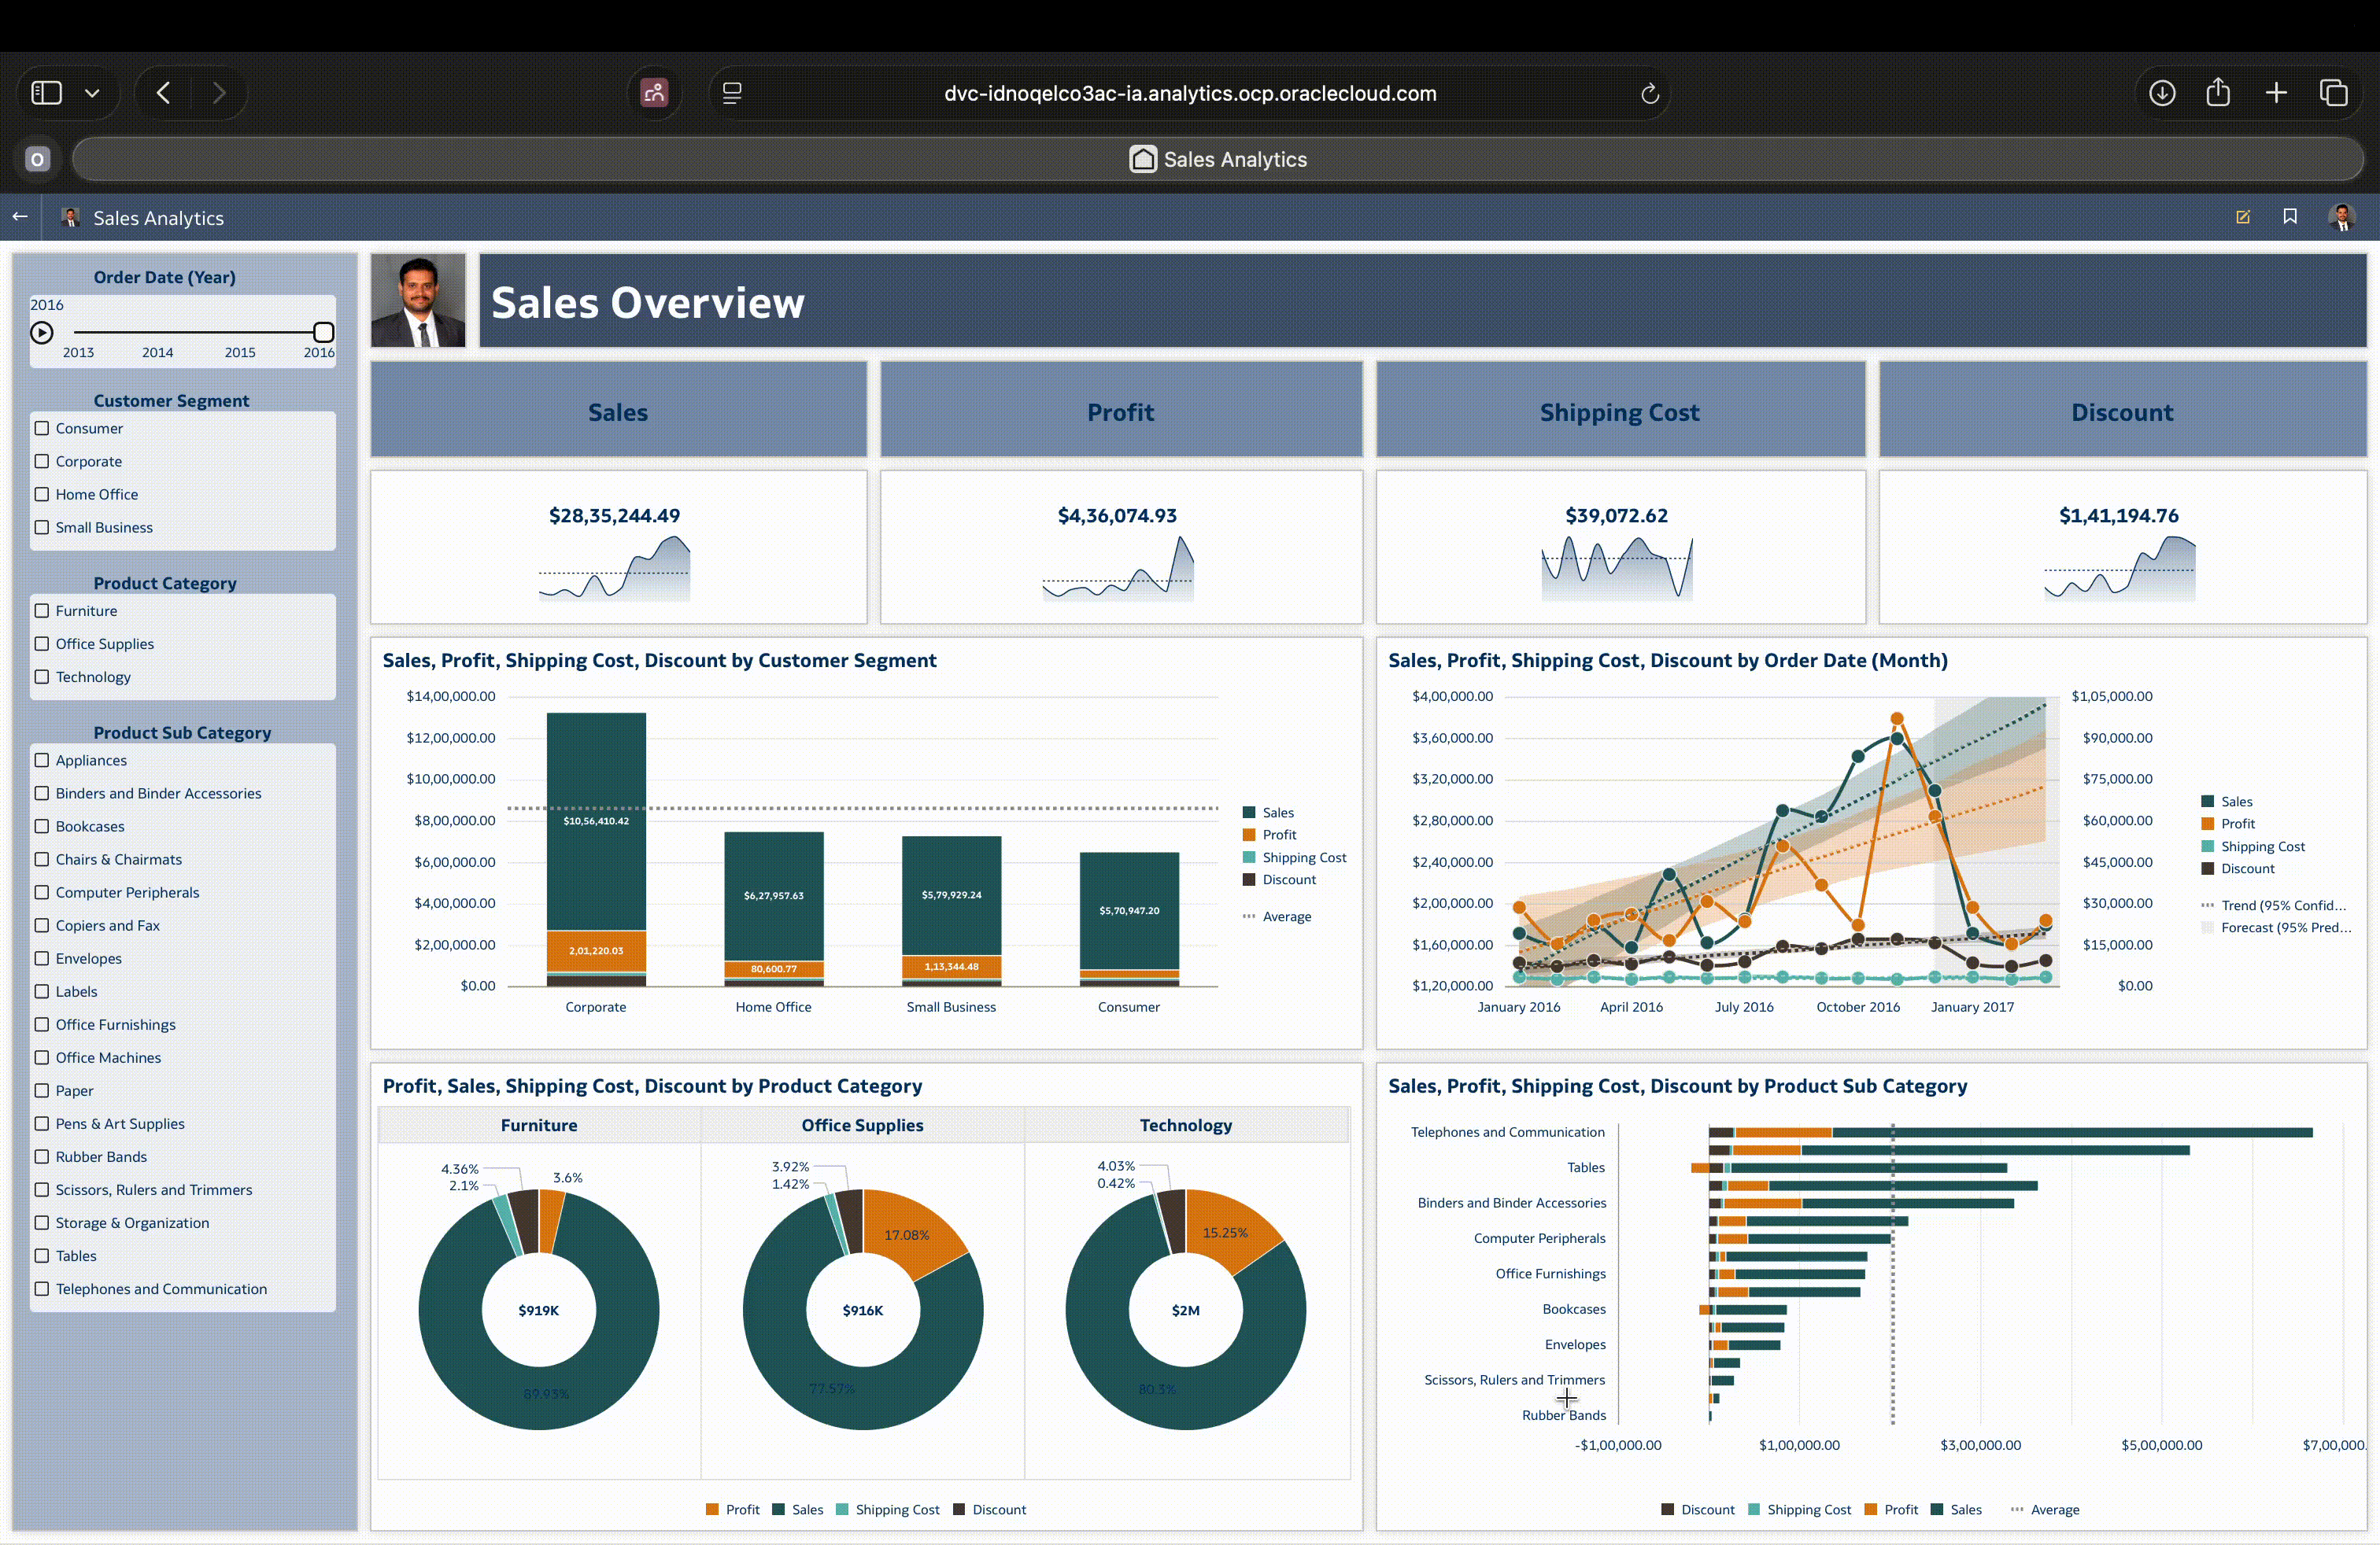Go back with the browser back arrow
Image resolution: width=2380 pixels, height=1545 pixels.
click(164, 93)
